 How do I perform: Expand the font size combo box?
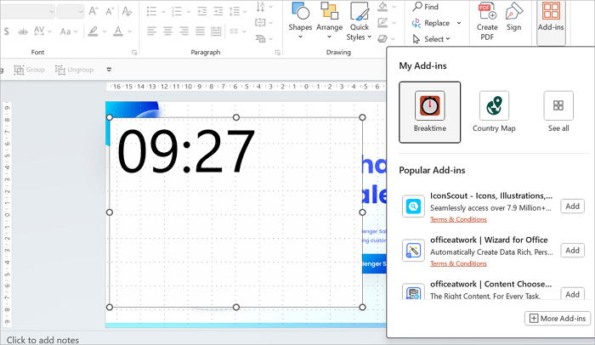pos(81,12)
